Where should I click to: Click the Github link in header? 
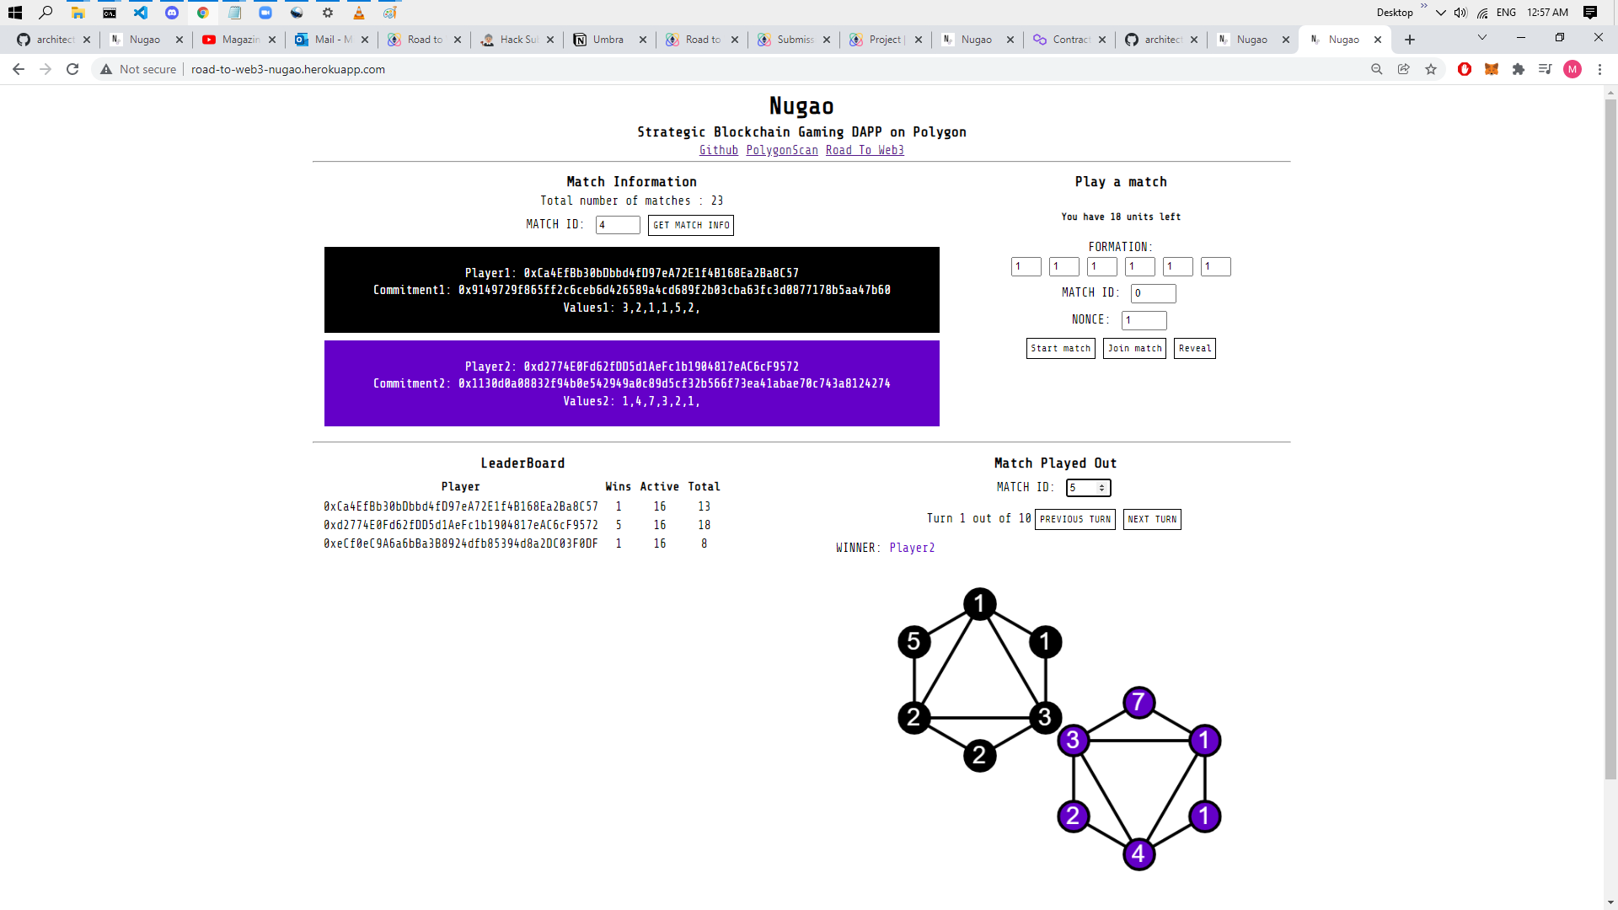pos(719,150)
